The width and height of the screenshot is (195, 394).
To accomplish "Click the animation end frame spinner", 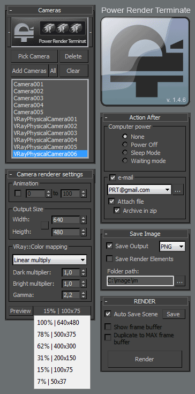I will [84, 194].
